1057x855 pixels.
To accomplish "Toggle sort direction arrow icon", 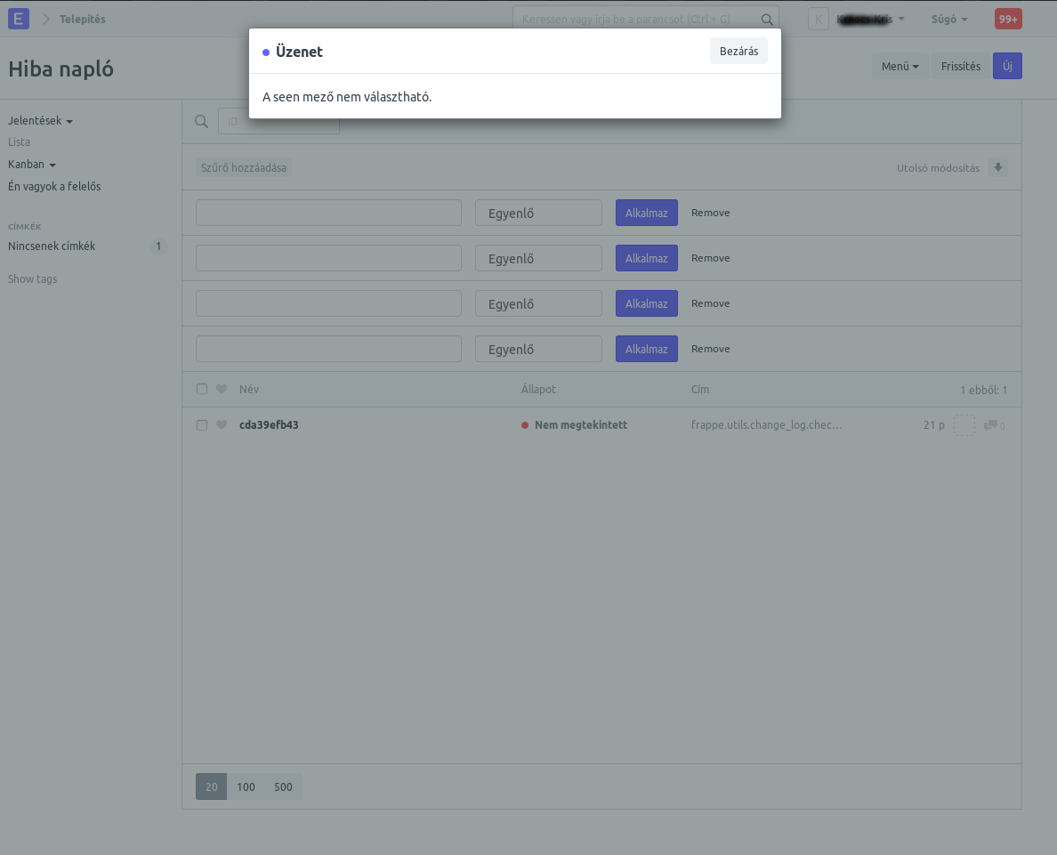I will point(998,168).
